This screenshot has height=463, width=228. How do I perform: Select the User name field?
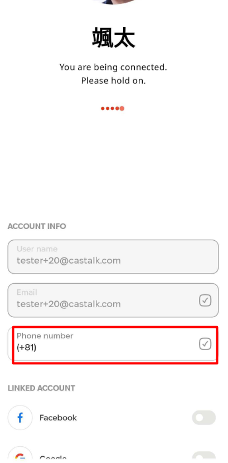(x=113, y=256)
